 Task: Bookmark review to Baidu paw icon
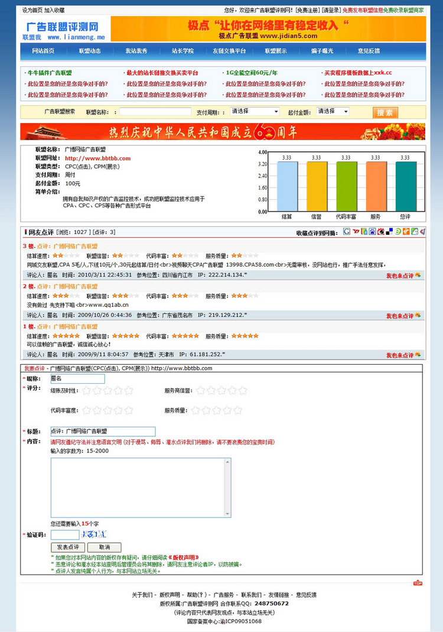tap(373, 231)
